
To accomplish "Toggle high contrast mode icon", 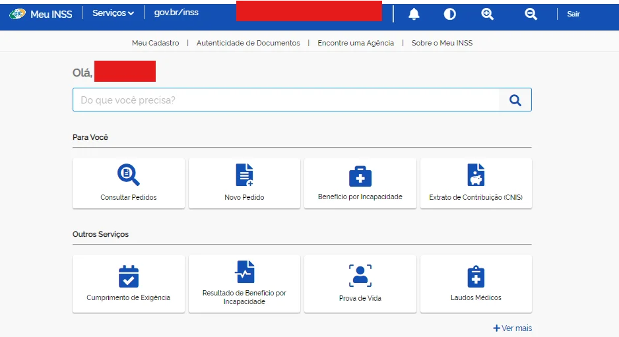I will 449,15.
